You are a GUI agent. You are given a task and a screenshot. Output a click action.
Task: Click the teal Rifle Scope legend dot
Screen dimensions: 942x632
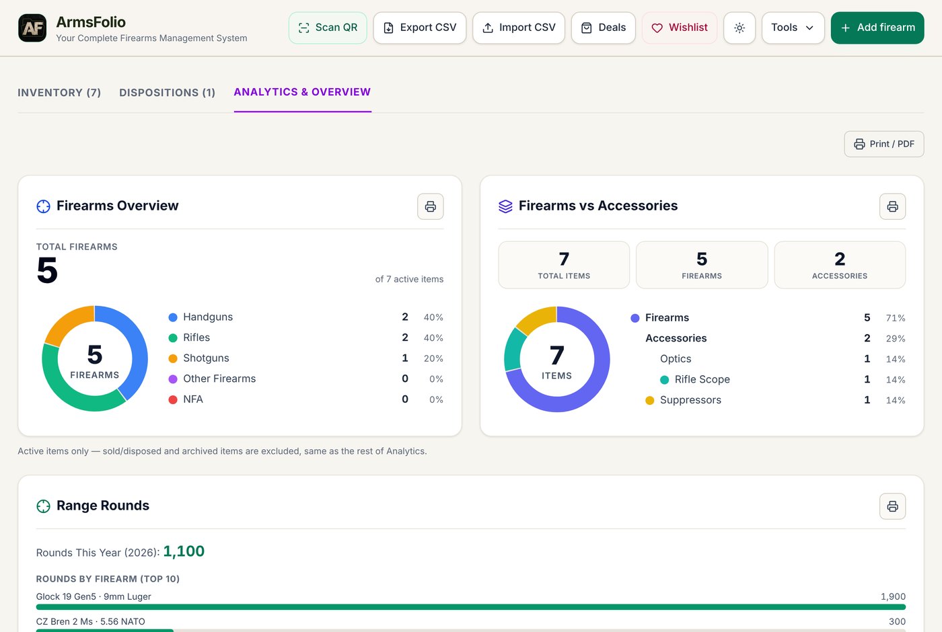[665, 380]
